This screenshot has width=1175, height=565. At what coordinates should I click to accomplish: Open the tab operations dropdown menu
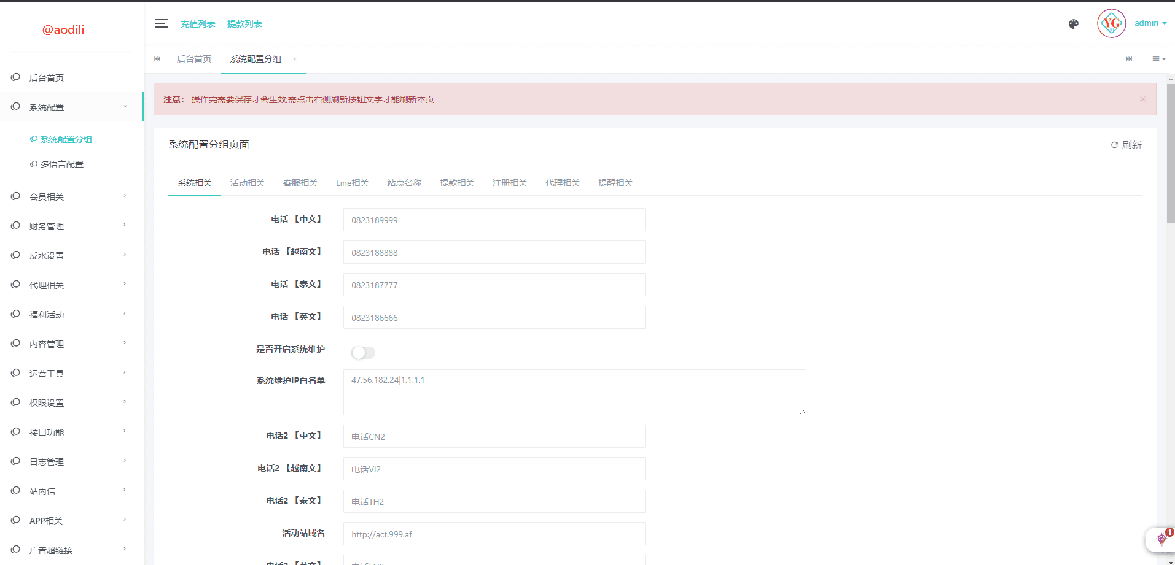click(x=1158, y=59)
